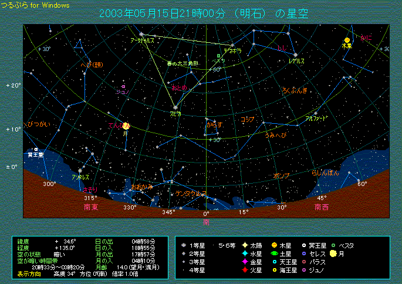Viewport: 402px width, 284px height.
Task: Select the さそり constellation label
Action: tap(90, 190)
